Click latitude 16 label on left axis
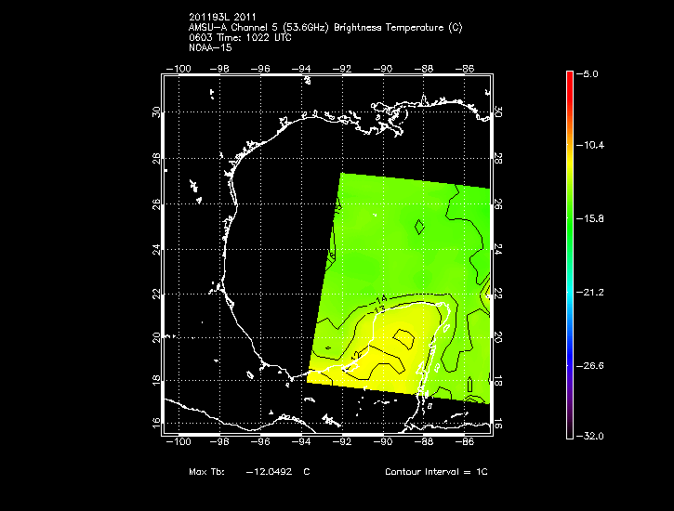This screenshot has height=511, width=674. pos(156,423)
